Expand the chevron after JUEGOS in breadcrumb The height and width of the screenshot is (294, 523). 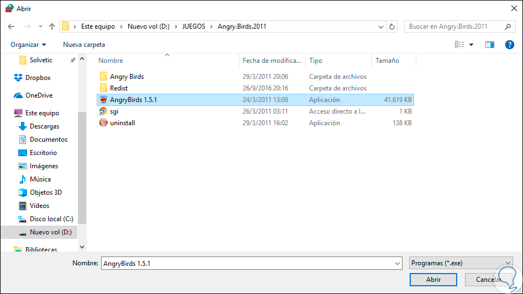coord(211,26)
